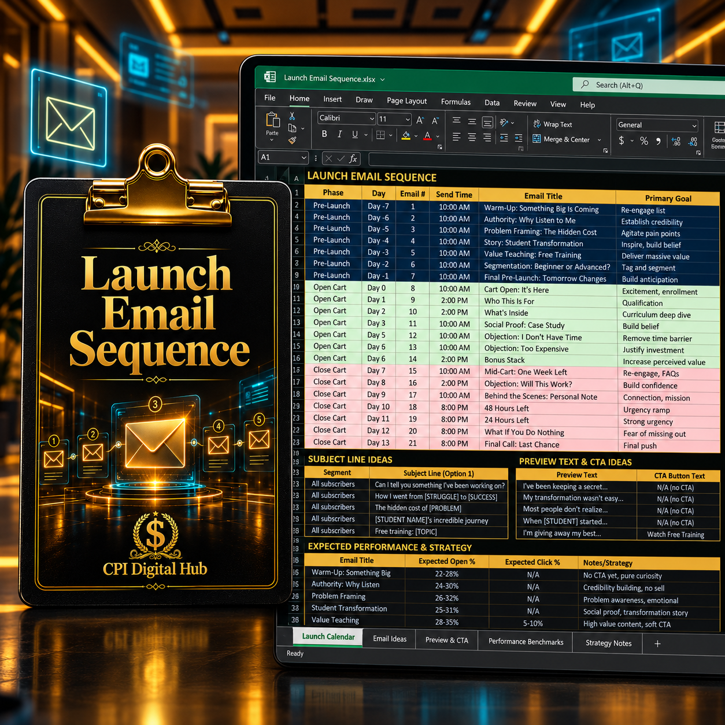Expand the Font Color dropdown arrow
725x725 pixels.
438,137
